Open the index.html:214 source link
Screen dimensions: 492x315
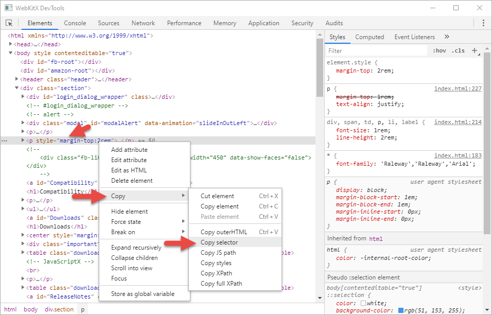458,122
